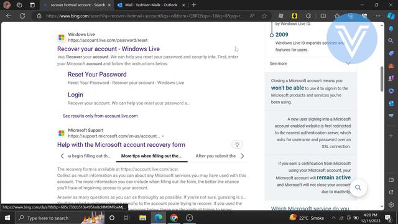Go back using the browser back arrow
The image size is (398, 224).
(9, 16)
